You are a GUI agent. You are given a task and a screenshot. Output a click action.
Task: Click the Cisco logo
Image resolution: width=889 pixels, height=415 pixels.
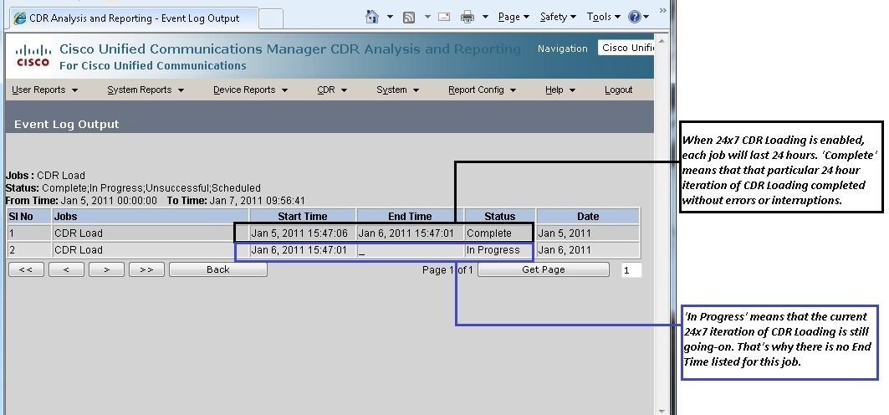point(33,55)
